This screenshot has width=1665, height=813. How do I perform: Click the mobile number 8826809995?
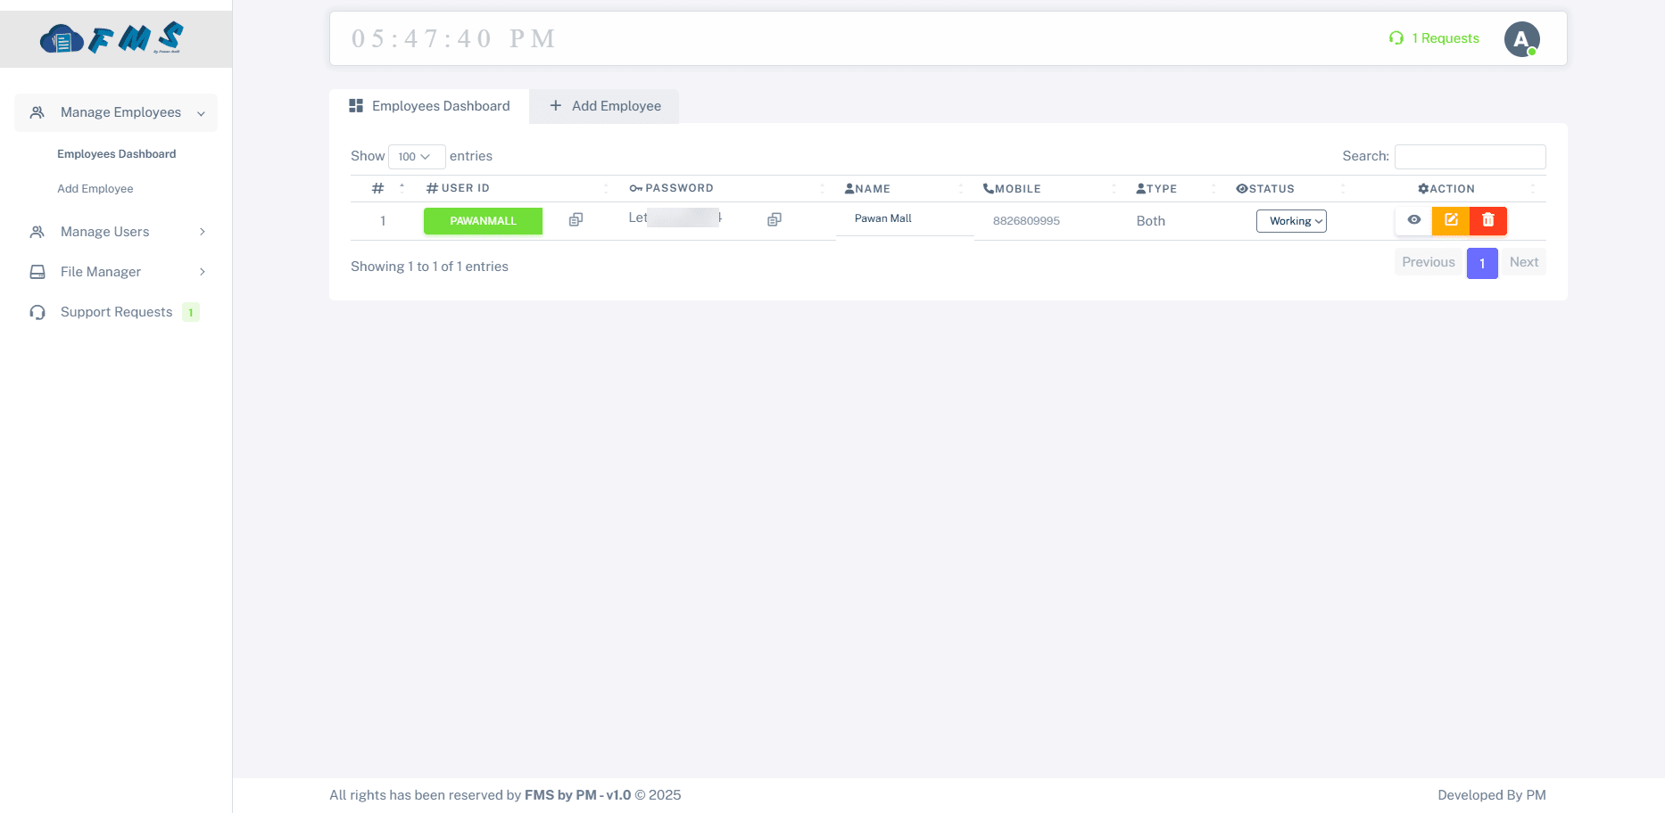[x=1026, y=221]
